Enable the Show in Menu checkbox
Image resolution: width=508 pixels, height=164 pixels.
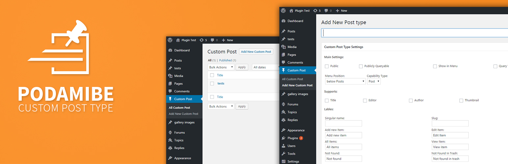tap(435, 66)
